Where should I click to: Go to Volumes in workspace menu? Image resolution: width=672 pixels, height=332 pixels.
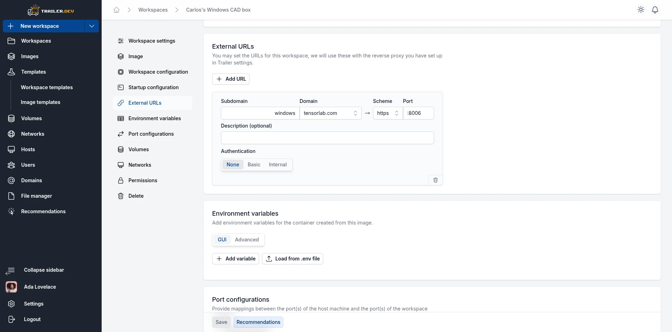(x=152, y=149)
